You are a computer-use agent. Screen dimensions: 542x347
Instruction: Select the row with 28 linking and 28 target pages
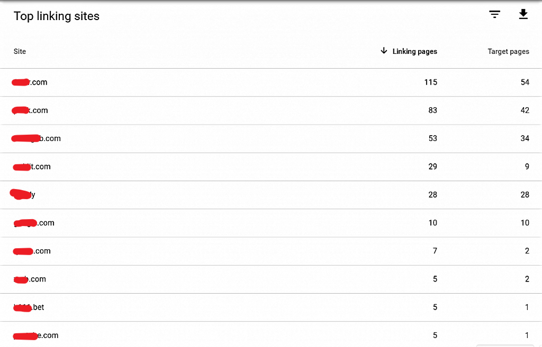(271, 195)
